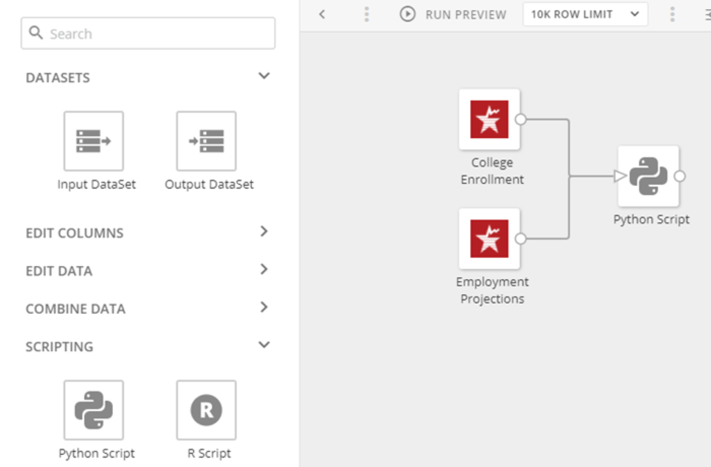Expand the EDIT DATA section
This screenshot has width=711, height=467.
(x=264, y=270)
